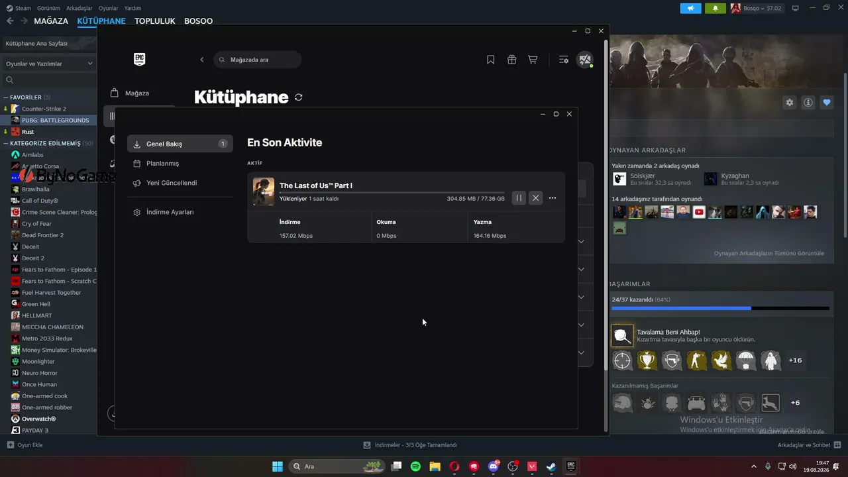Open Steam TOPLULUK tab
This screenshot has width=848, height=477.
coord(155,21)
